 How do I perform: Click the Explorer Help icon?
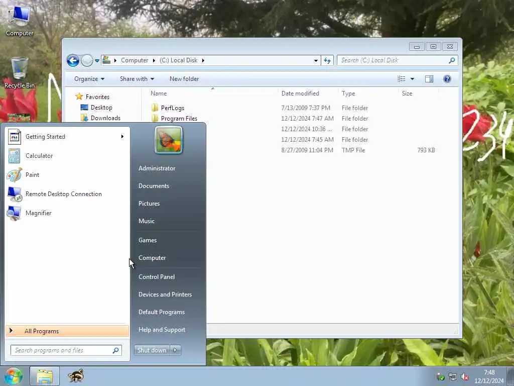(x=447, y=79)
